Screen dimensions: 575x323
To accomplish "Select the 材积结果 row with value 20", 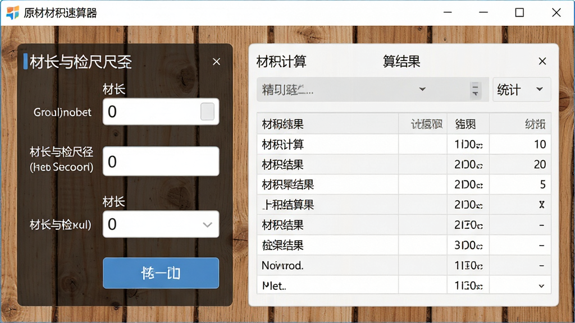I will [404, 164].
